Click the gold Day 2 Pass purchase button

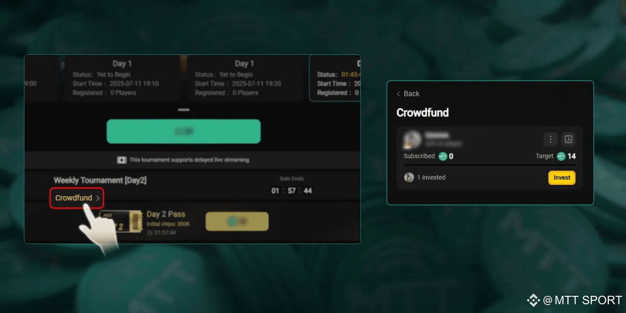point(237,222)
